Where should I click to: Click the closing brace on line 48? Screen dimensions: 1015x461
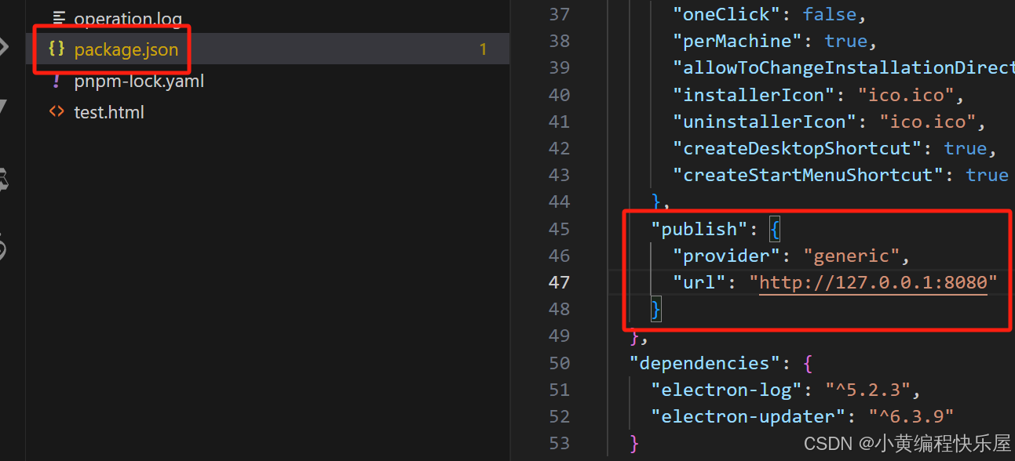click(x=656, y=310)
